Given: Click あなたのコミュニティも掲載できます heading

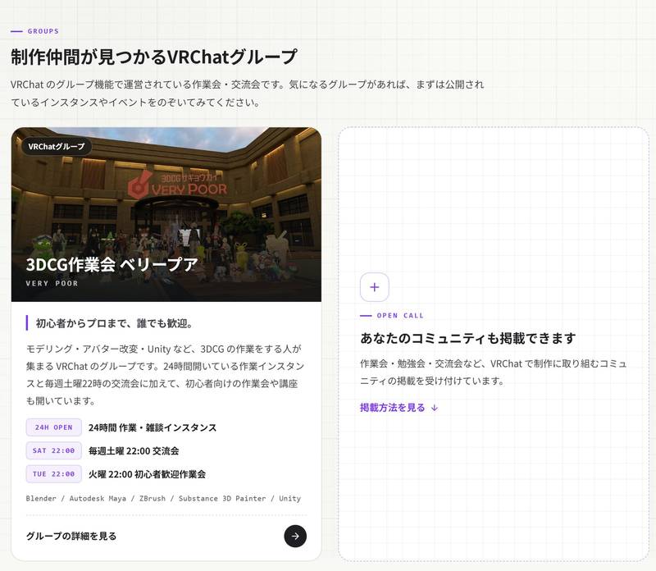Looking at the screenshot, I should point(467,338).
